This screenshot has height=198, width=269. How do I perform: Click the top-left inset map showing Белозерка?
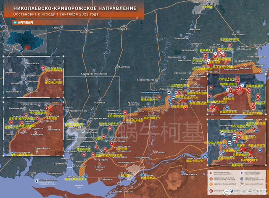tap(34, 77)
